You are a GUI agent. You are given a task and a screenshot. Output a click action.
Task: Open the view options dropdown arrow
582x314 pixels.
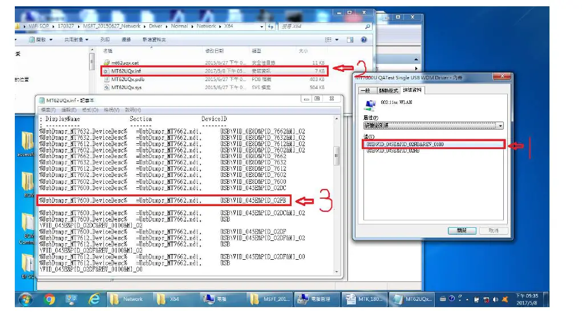[x=337, y=40]
